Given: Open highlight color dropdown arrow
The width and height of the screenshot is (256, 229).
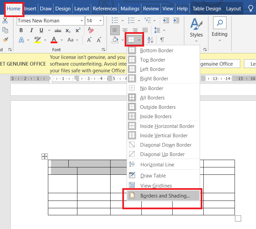Looking at the screenshot, I should pos(45,40).
